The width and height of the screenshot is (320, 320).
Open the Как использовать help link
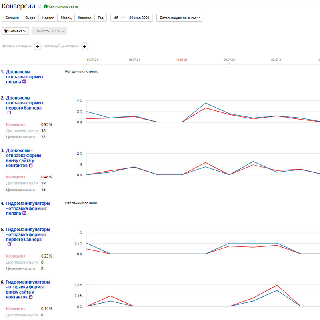63,6
